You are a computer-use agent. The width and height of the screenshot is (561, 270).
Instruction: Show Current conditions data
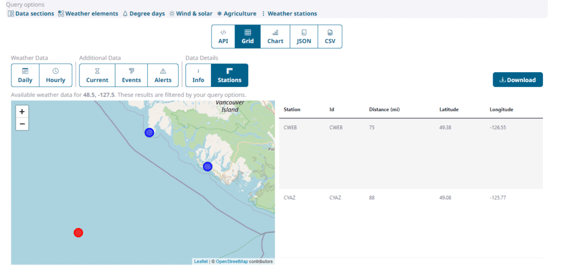click(x=97, y=76)
